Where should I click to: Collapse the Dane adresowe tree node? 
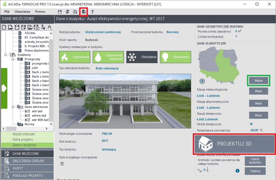click(13, 107)
